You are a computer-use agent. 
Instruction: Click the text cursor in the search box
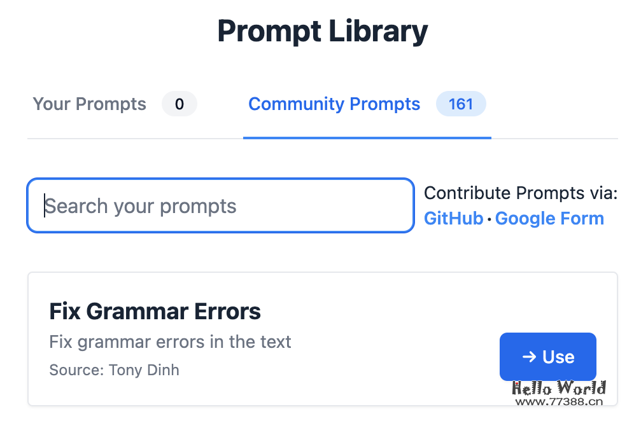click(x=45, y=206)
